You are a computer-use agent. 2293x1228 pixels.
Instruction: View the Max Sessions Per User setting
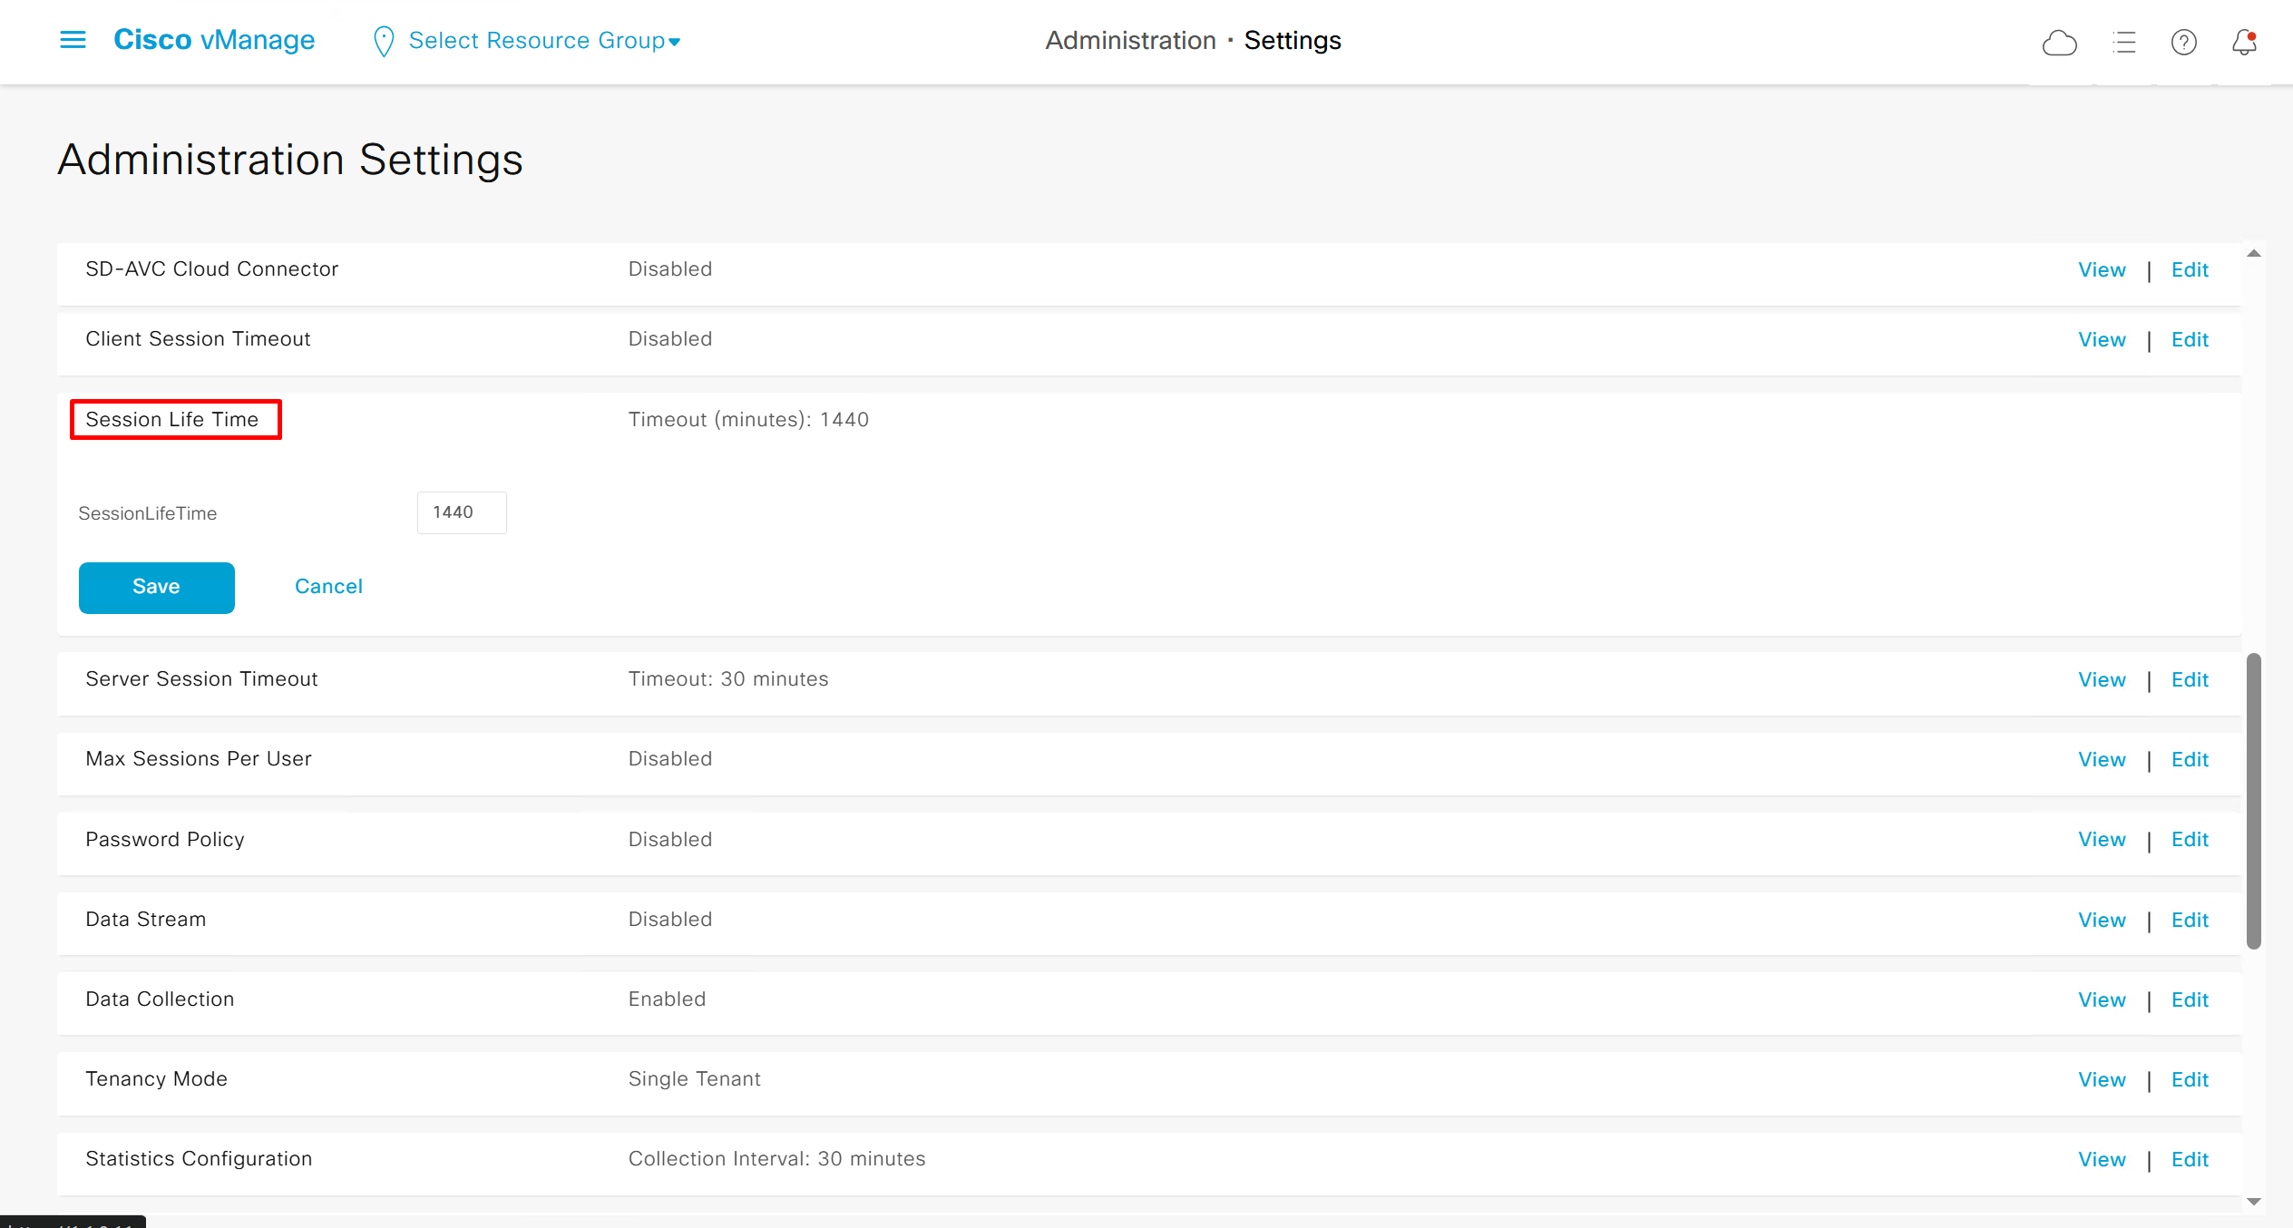(x=2101, y=760)
